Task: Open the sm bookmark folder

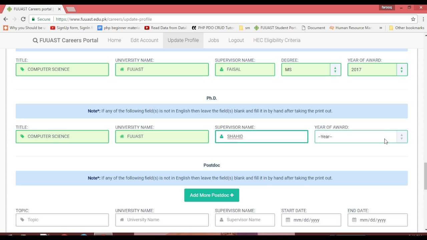Action: pos(245,28)
